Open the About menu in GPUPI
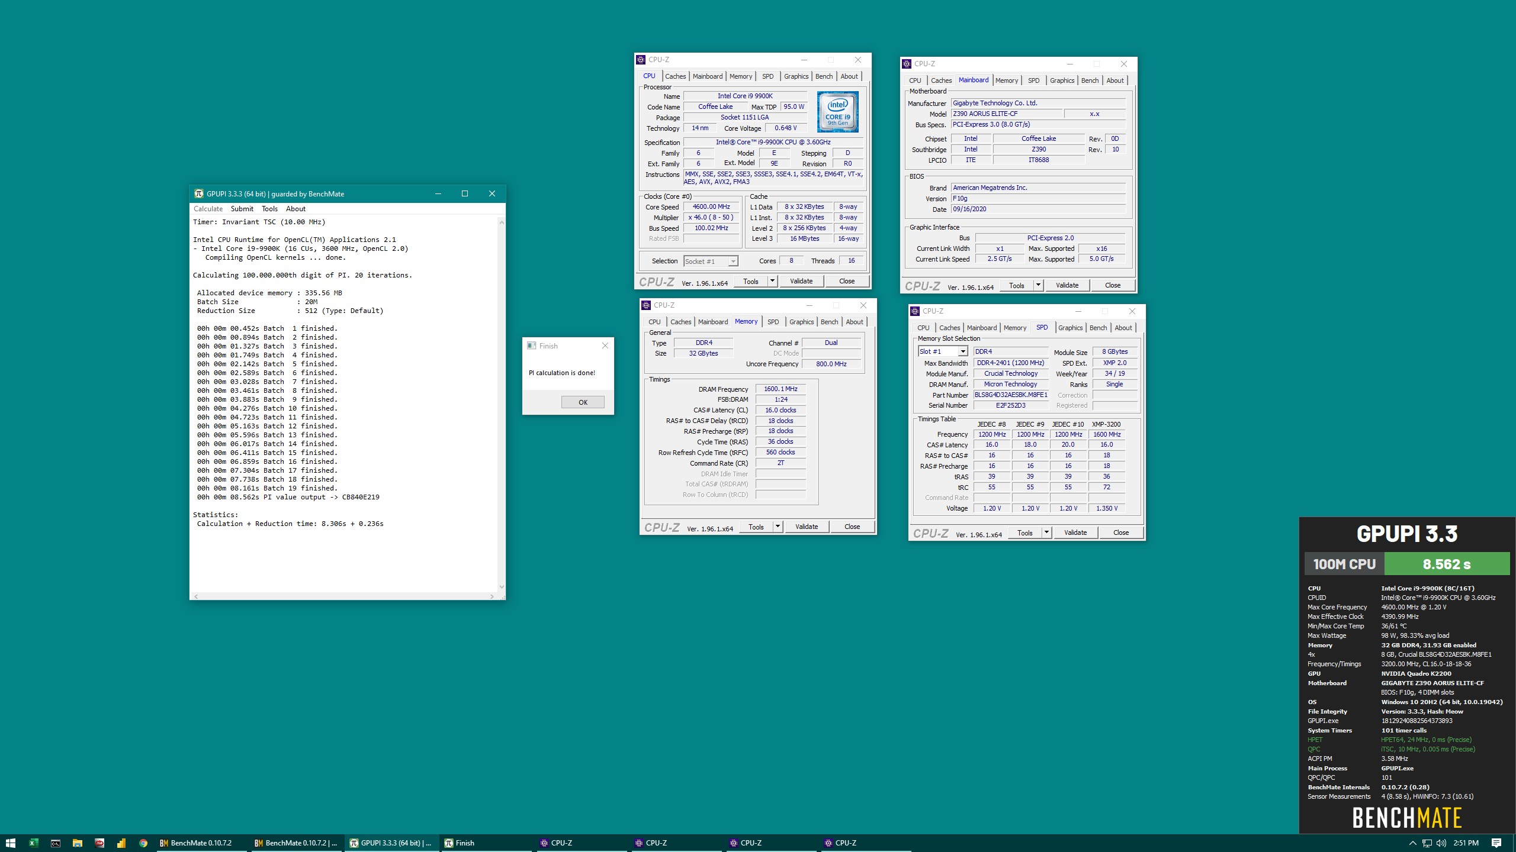1516x852 pixels. click(296, 209)
